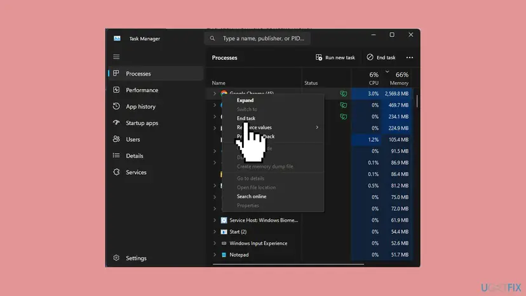This screenshot has width=526, height=296.
Task: Click the Service Host Windows Biome icon
Action: tap(224, 220)
